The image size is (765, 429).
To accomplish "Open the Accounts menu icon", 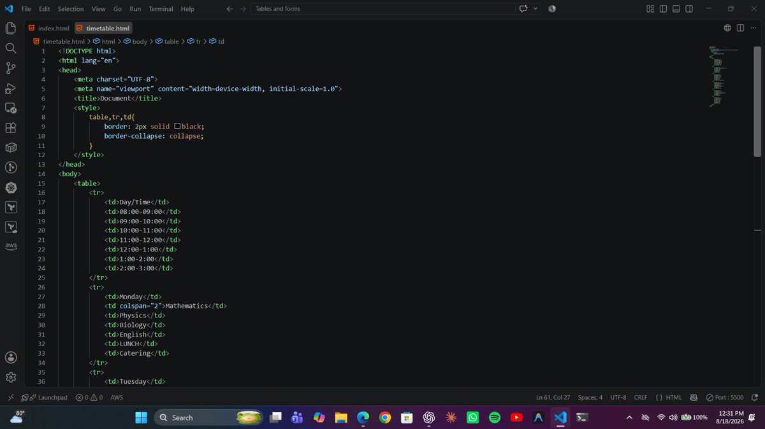I will tap(11, 357).
